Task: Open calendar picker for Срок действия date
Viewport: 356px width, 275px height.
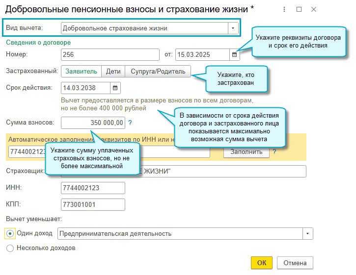Action: pyautogui.click(x=115, y=88)
